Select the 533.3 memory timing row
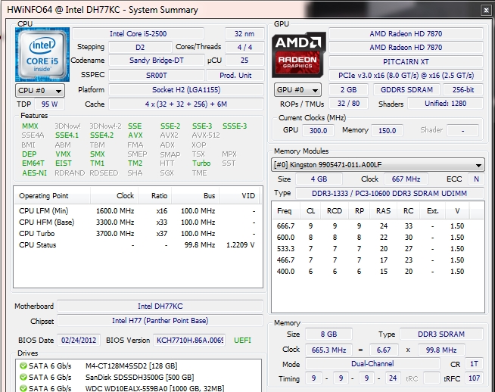495x392 pixels. [378, 249]
